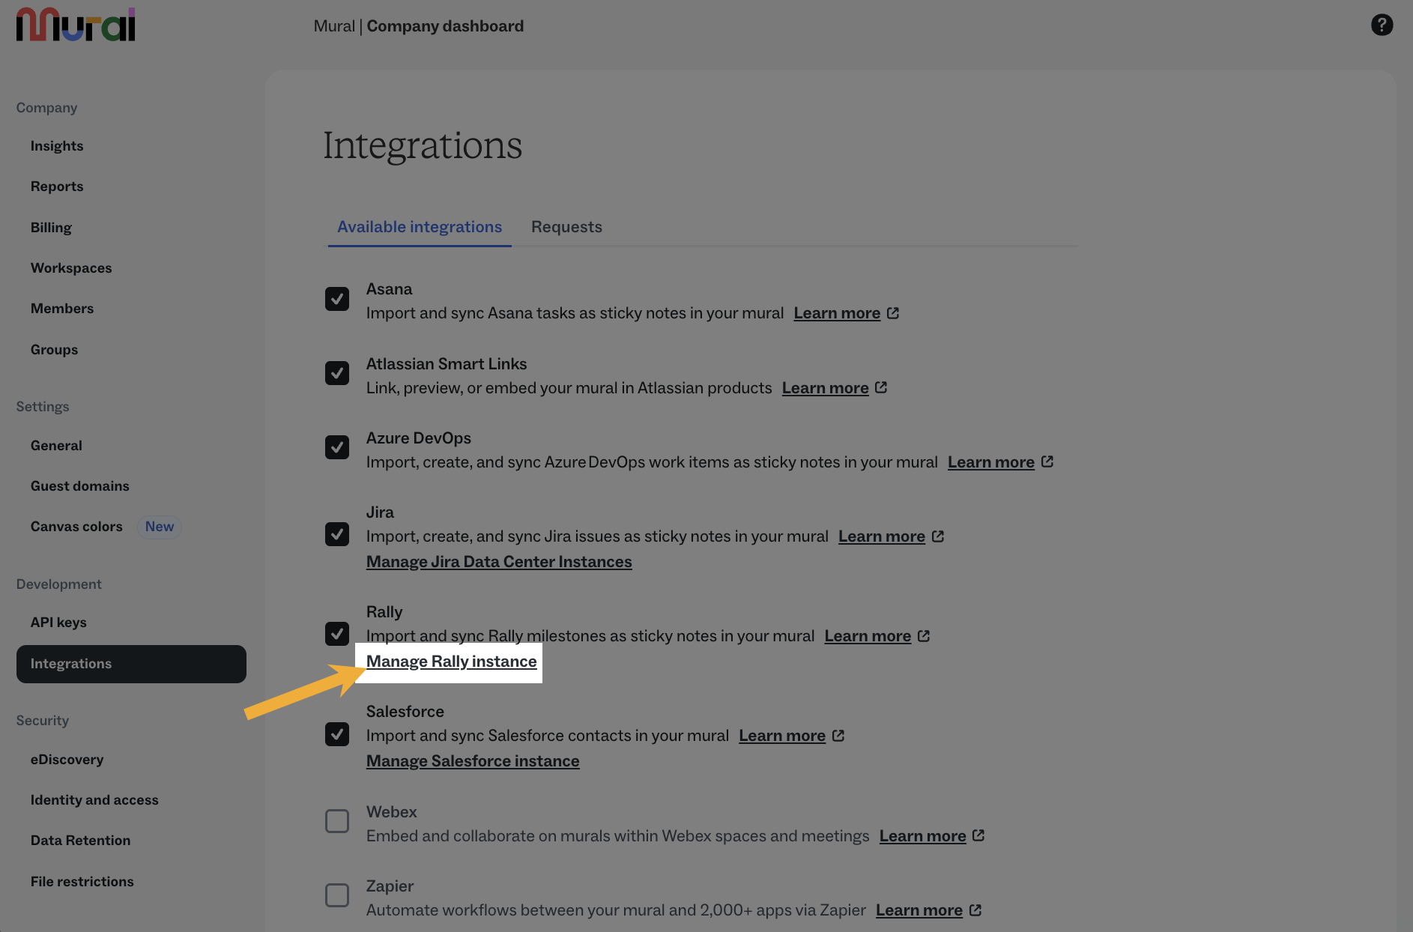The image size is (1413, 932).
Task: Uncheck the Asana integration checkbox
Action: pyautogui.click(x=337, y=299)
